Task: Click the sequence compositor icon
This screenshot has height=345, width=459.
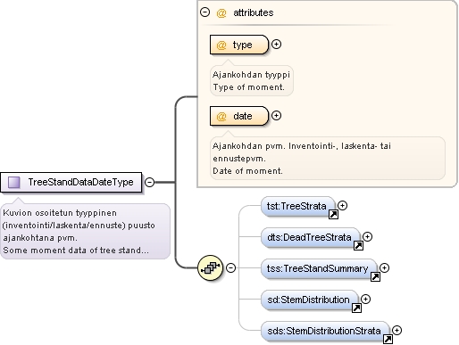Action: 211,267
